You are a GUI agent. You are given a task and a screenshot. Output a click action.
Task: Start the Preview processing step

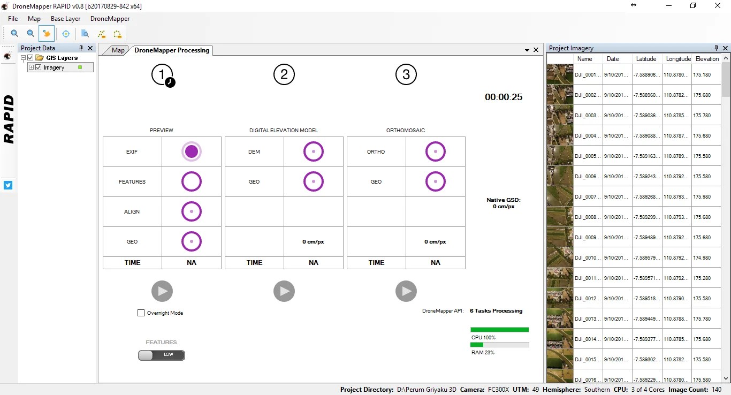162,291
